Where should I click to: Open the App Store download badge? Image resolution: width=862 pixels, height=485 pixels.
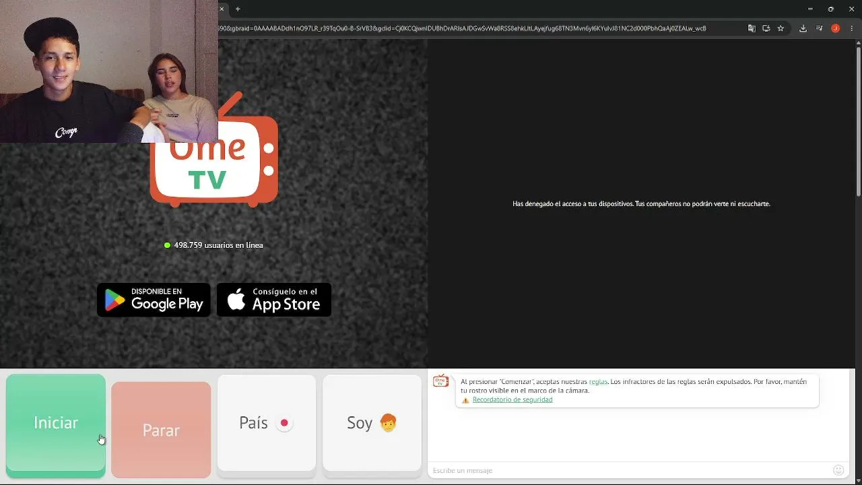pyautogui.click(x=274, y=300)
